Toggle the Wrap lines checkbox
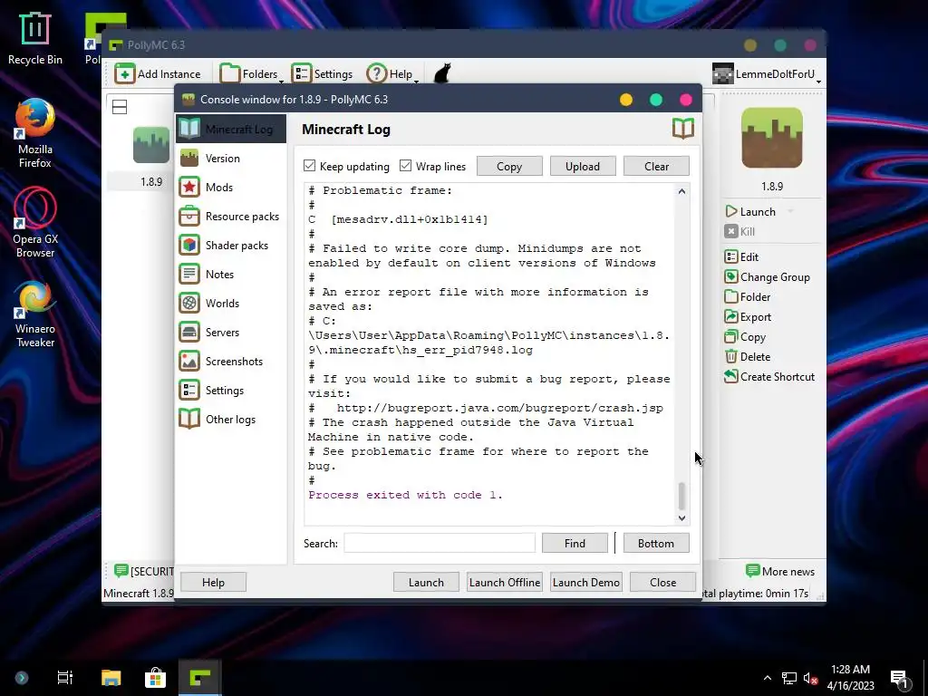Image resolution: width=928 pixels, height=696 pixels. pyautogui.click(x=405, y=166)
